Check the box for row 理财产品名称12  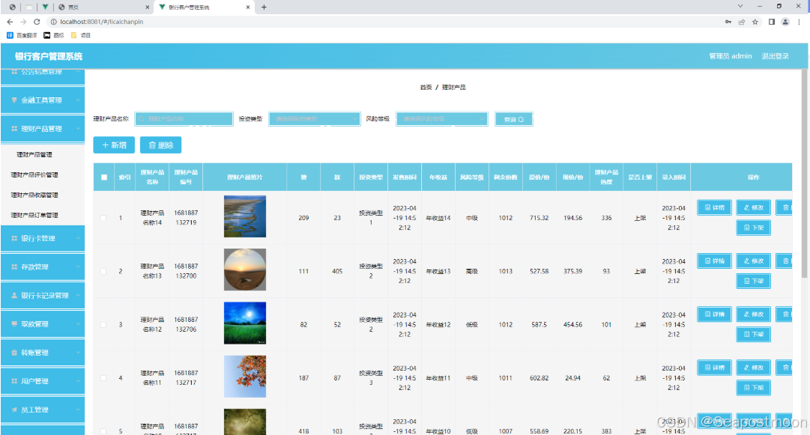[x=103, y=325]
